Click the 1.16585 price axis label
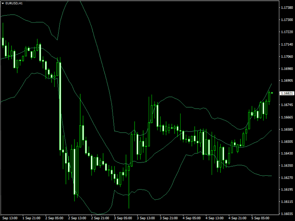 287,130
